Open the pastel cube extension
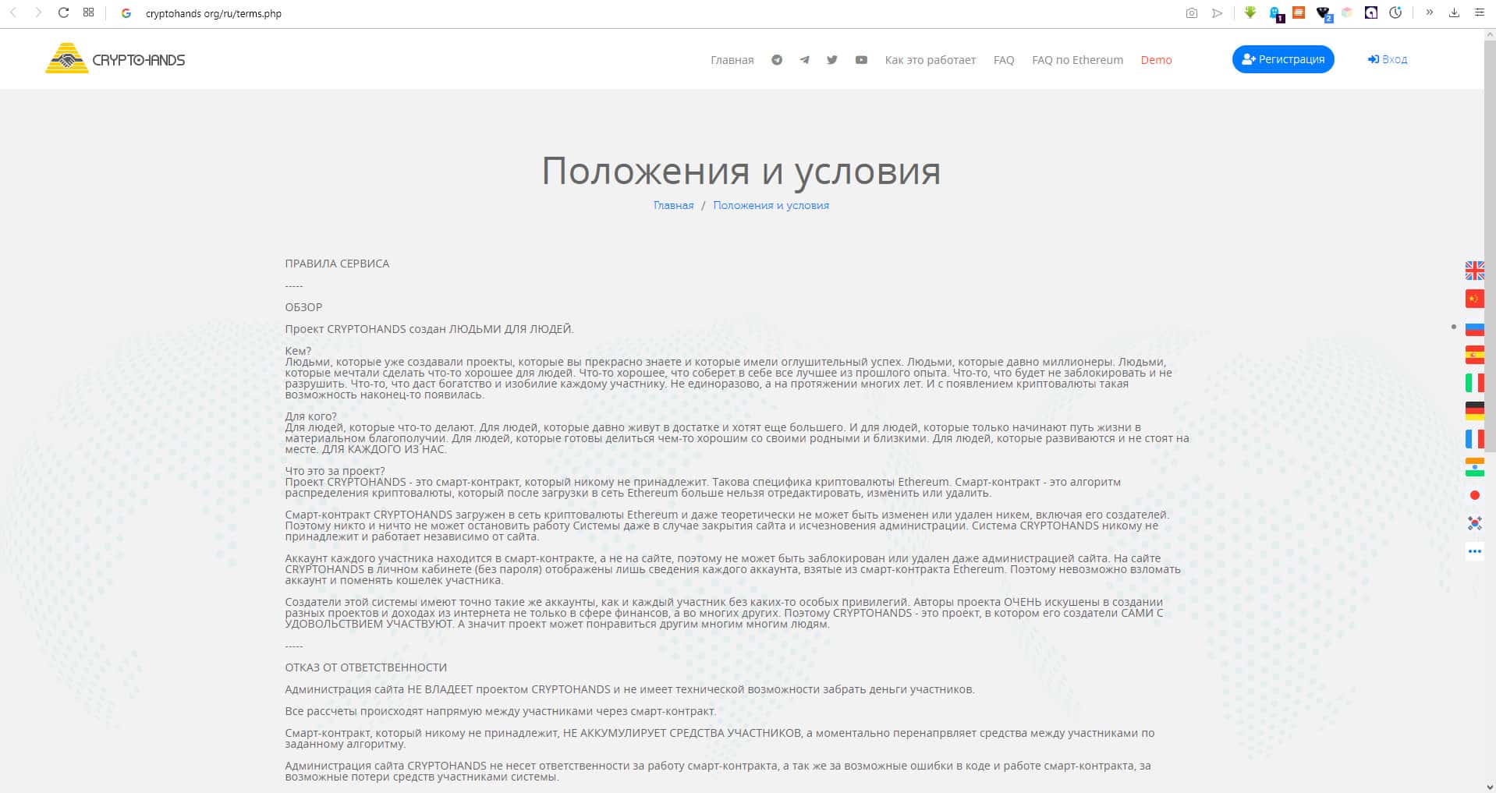This screenshot has width=1496, height=793. (1347, 12)
